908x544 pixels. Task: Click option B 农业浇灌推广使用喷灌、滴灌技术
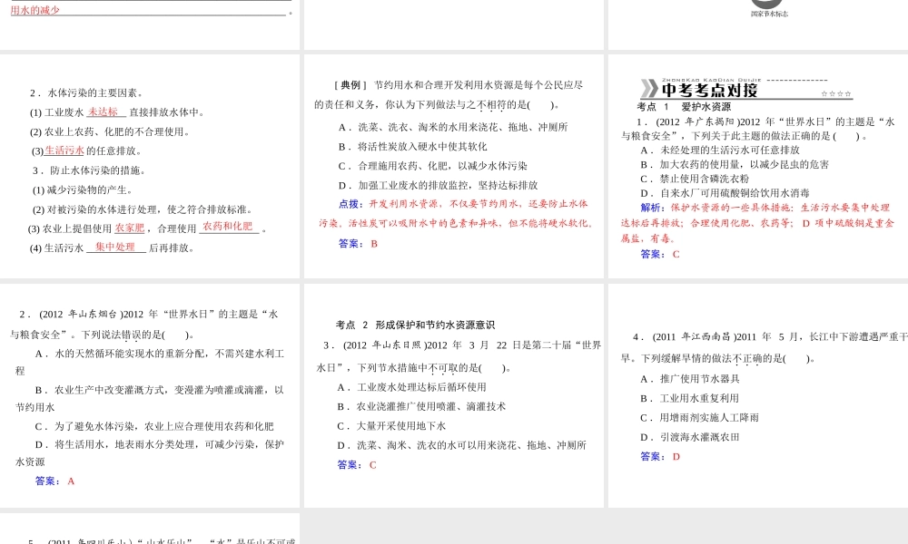421,407
